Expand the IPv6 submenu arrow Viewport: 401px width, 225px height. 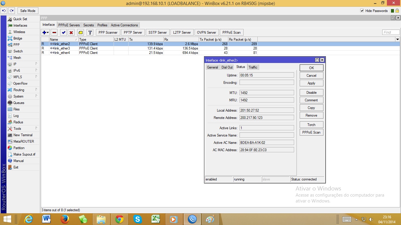(37, 70)
